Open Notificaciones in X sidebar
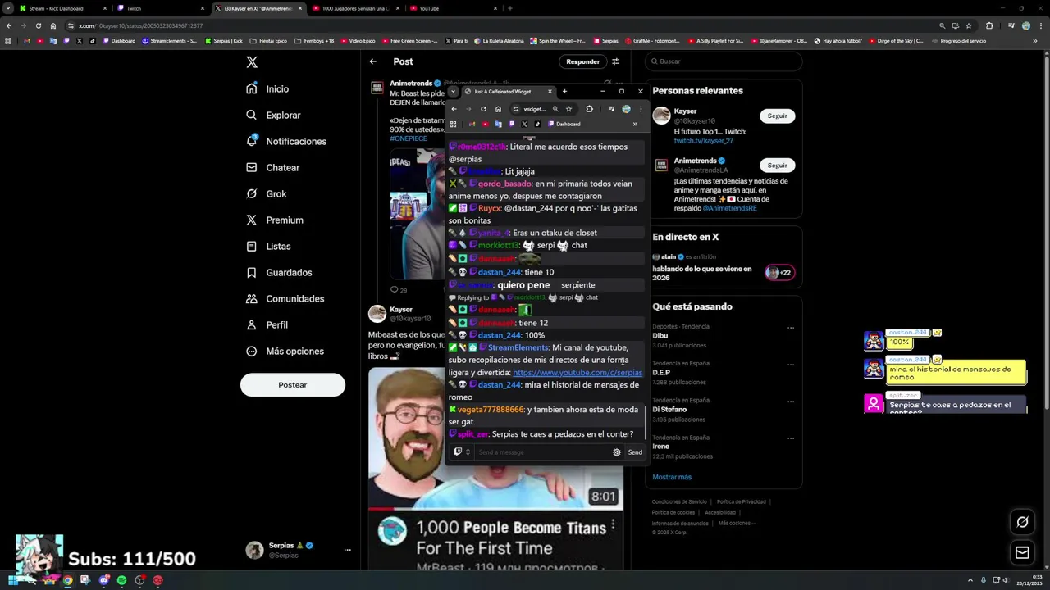This screenshot has width=1050, height=590. point(286,141)
